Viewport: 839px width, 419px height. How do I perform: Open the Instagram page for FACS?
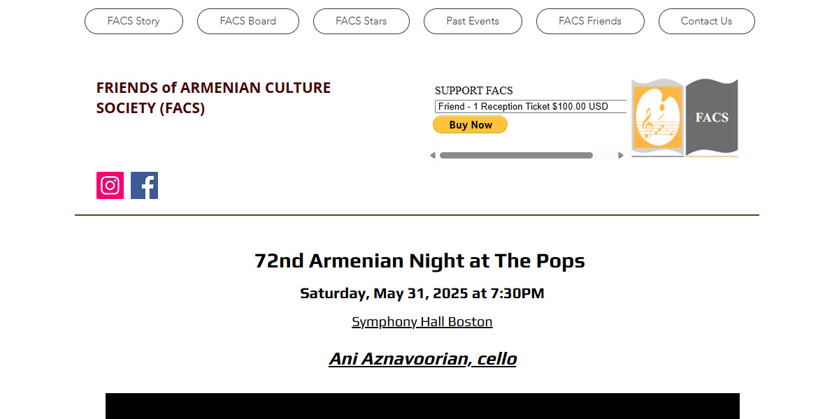(x=110, y=185)
